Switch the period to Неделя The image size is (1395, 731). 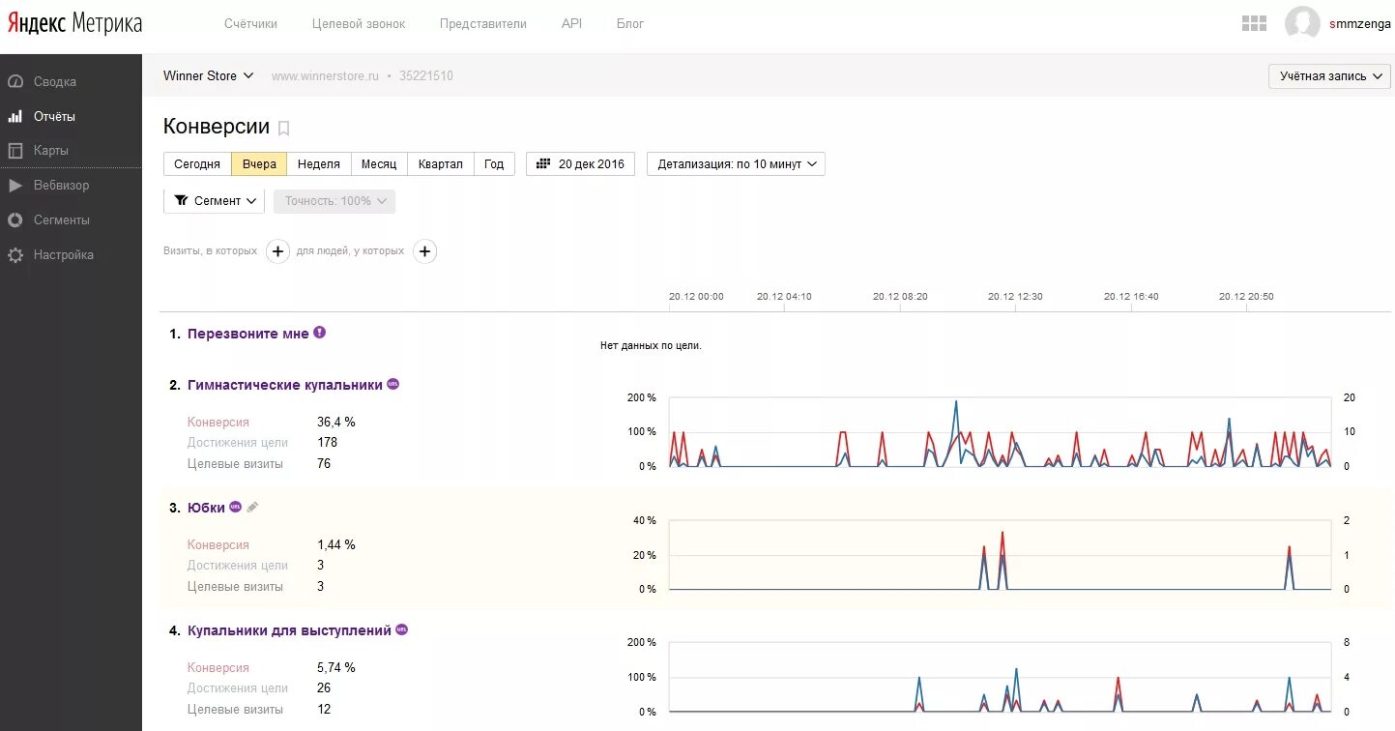[318, 164]
